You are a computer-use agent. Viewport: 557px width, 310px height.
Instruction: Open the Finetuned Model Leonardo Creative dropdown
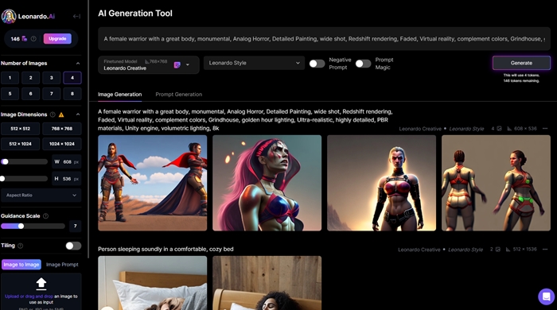[x=149, y=65]
